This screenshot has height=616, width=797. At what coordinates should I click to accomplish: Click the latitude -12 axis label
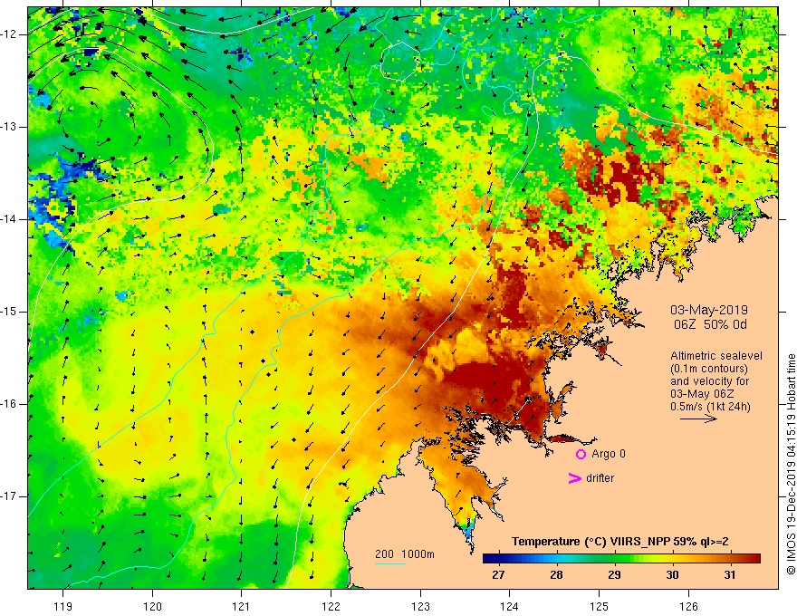click(x=9, y=34)
